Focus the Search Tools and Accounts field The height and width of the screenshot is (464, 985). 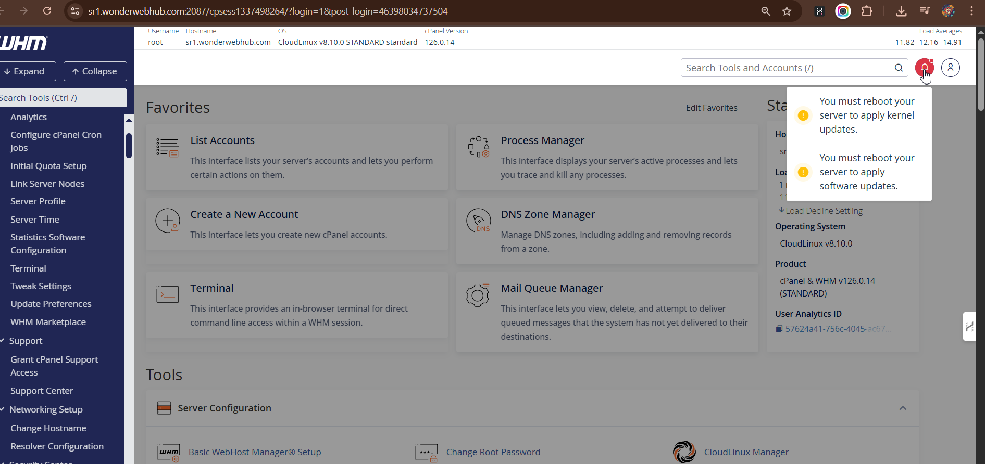[x=787, y=68]
